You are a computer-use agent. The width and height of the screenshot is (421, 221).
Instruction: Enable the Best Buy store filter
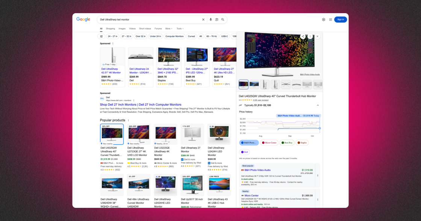click(x=286, y=142)
